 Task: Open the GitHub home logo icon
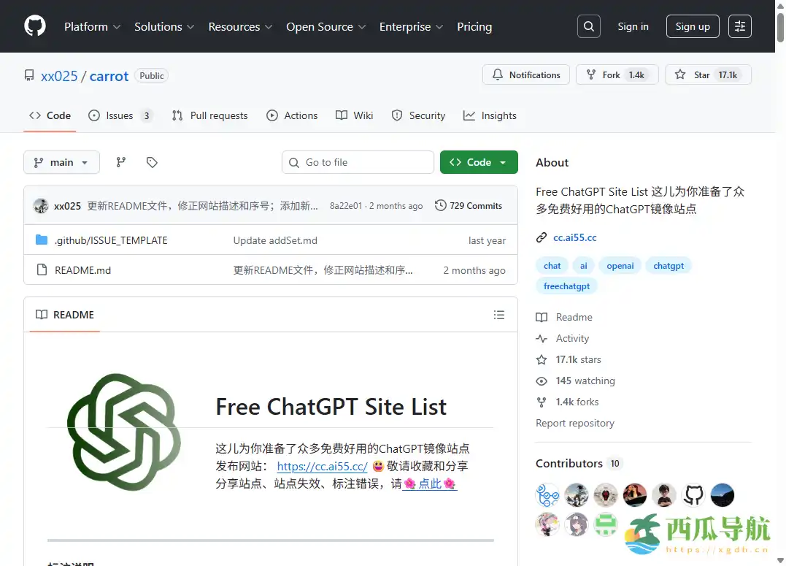[34, 26]
